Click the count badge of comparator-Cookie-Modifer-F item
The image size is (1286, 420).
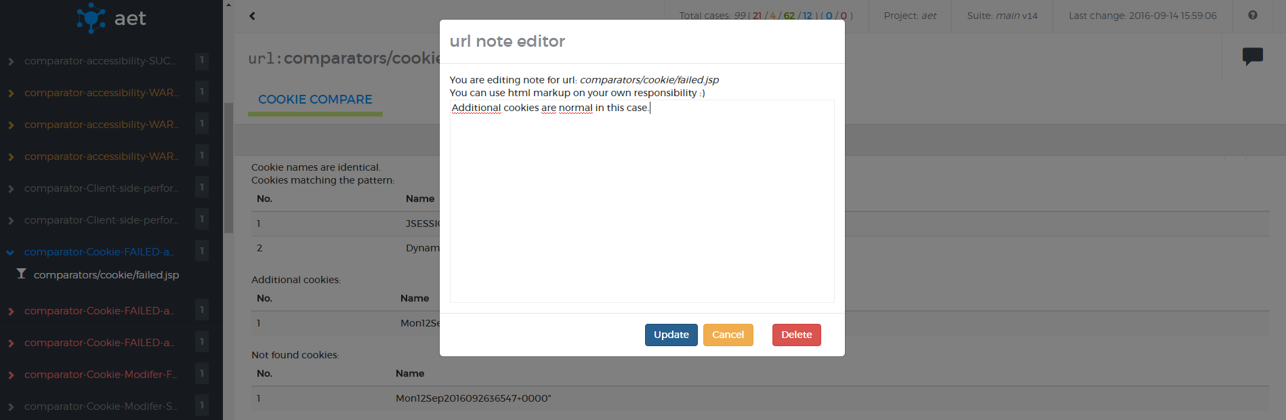201,374
